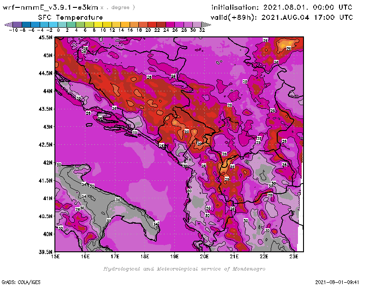Click the '45N' latitude axis label
Image resolution: width=369 pixels, height=285 pixels.
tap(48, 55)
